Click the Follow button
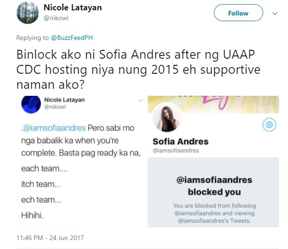The image size is (288, 249). [238, 13]
